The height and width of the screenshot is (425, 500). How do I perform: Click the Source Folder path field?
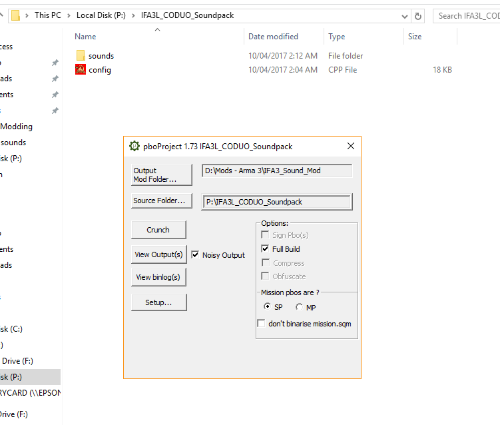277,202
